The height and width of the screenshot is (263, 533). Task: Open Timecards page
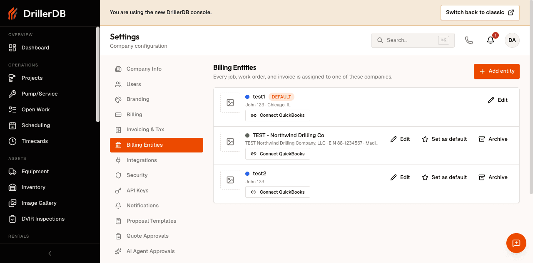point(50,141)
